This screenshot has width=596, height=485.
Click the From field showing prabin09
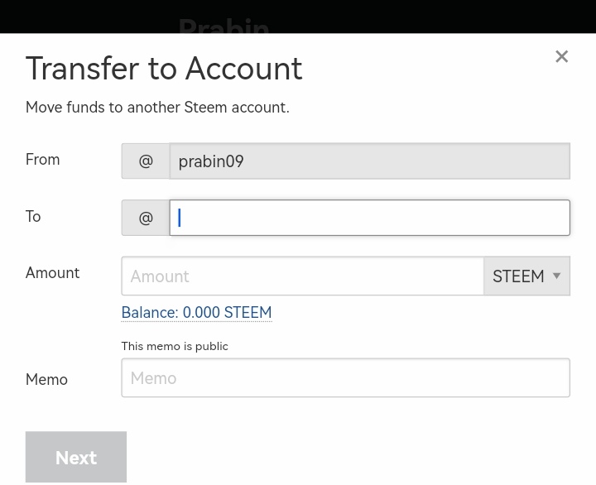click(x=369, y=161)
